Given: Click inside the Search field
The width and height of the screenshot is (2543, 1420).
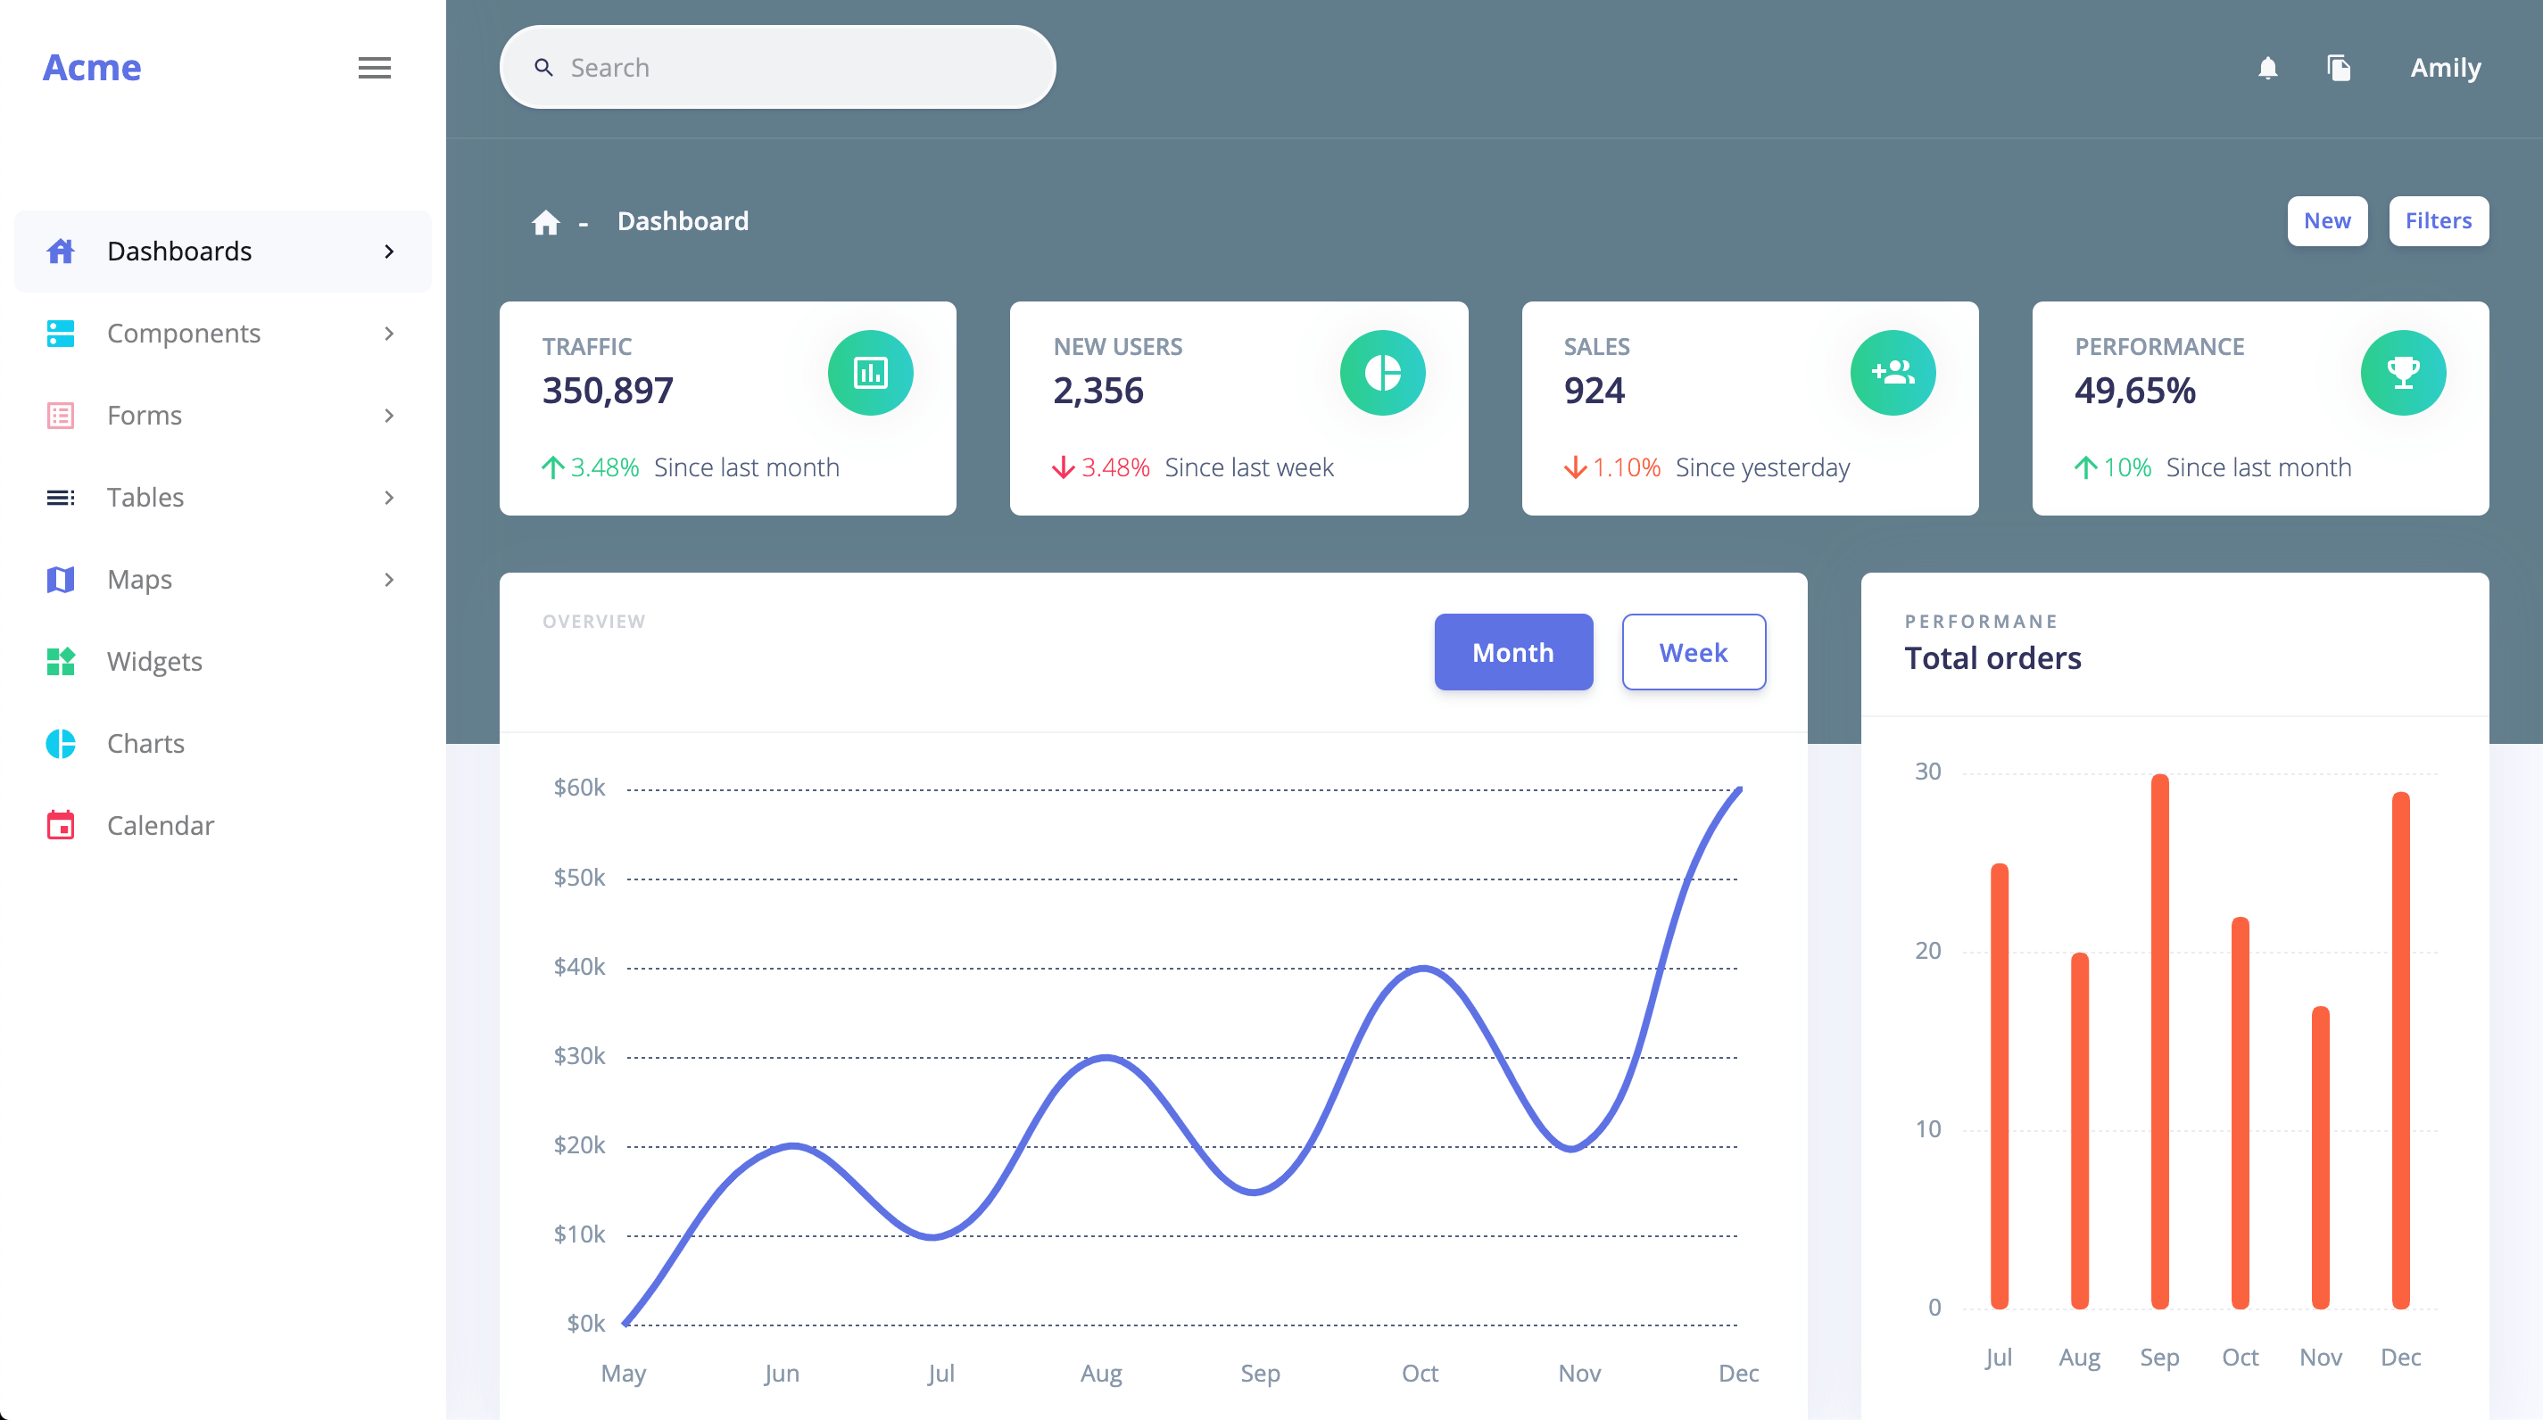Looking at the screenshot, I should 777,66.
